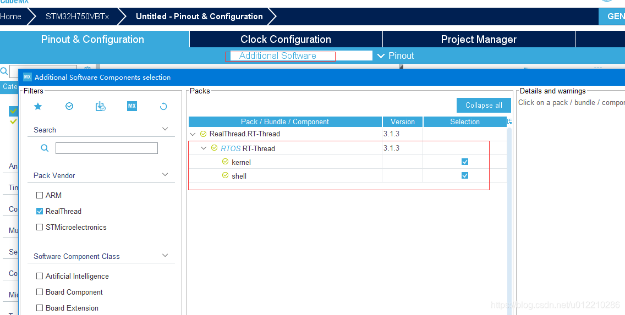This screenshot has height=315, width=625.
Task: Toggle the shell component checkbox
Action: (465, 175)
